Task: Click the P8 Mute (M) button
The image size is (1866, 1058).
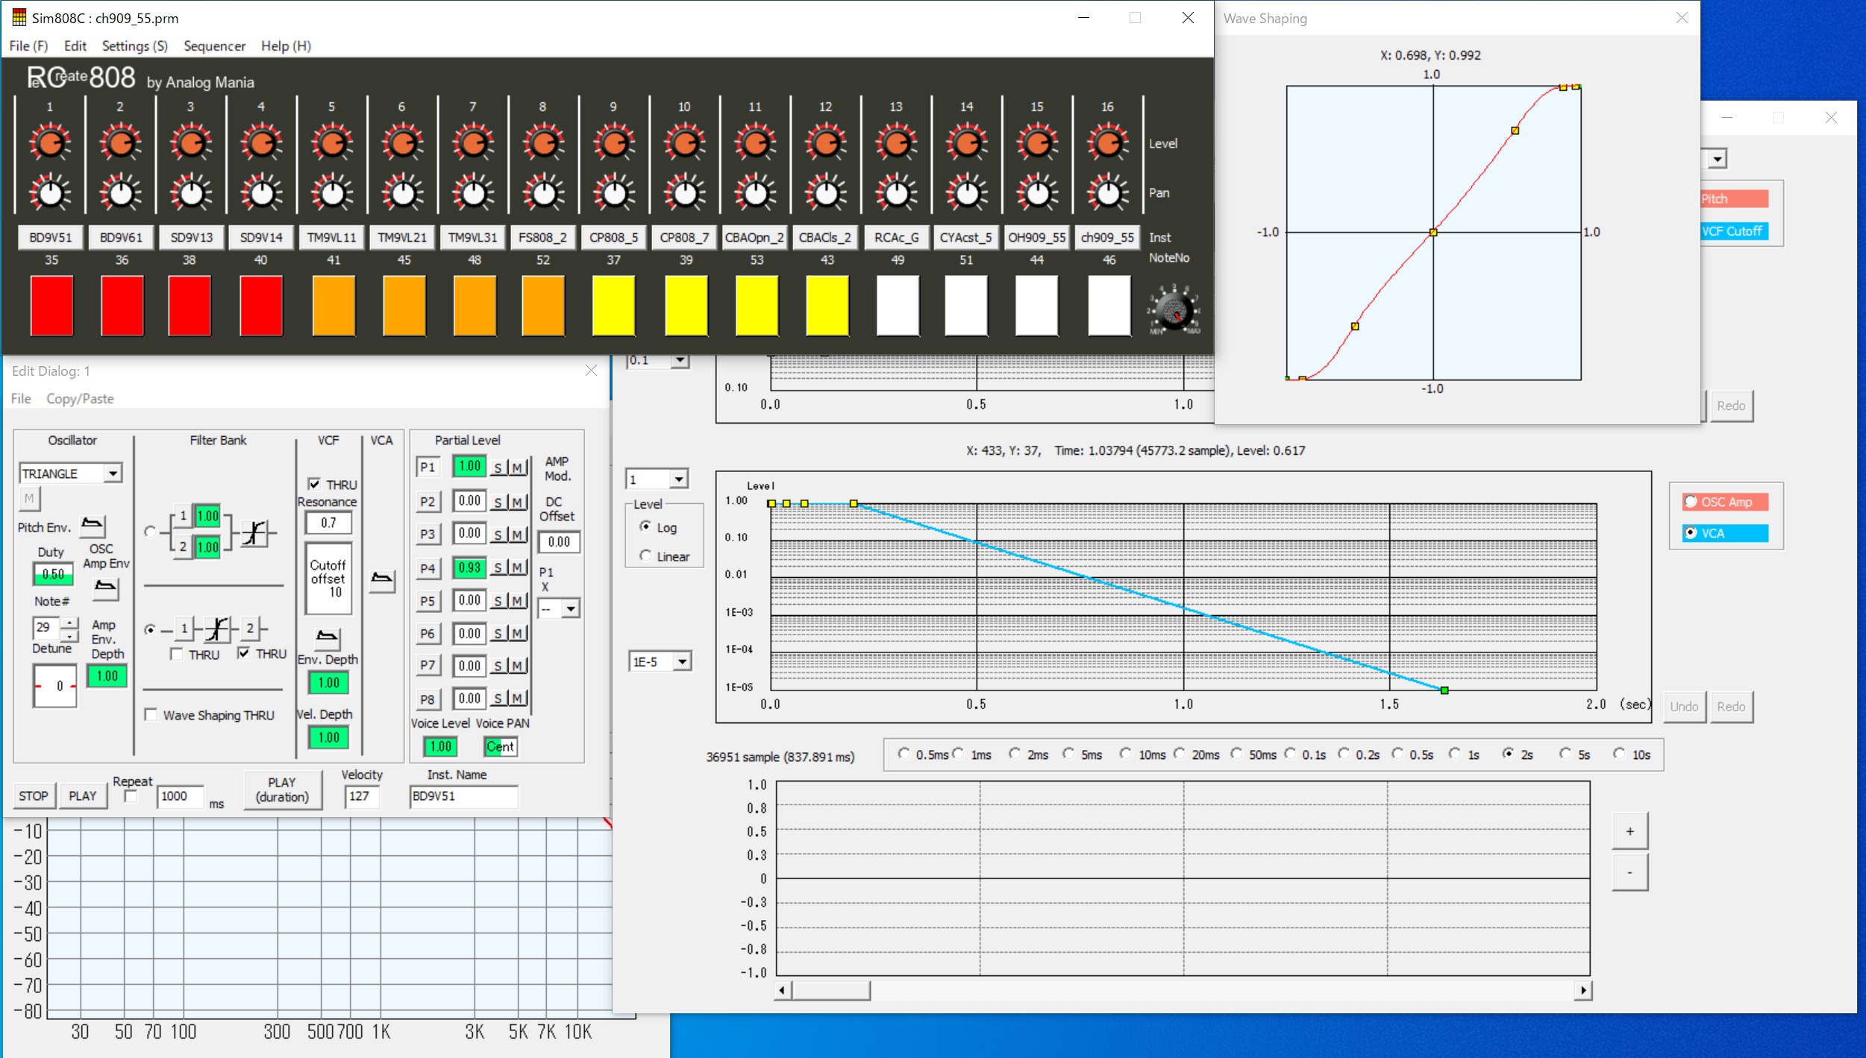Action: (x=517, y=699)
